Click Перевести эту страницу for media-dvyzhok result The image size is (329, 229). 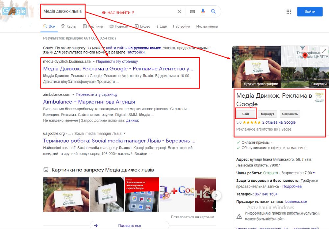(x=117, y=62)
